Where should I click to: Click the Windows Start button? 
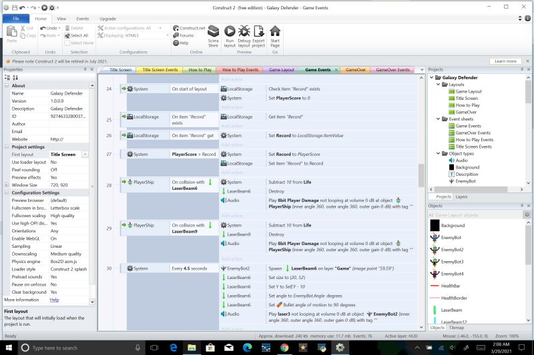[x=9, y=348]
